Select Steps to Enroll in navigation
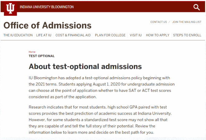Screen dimensions: 206x140 (x=187, y=35)
